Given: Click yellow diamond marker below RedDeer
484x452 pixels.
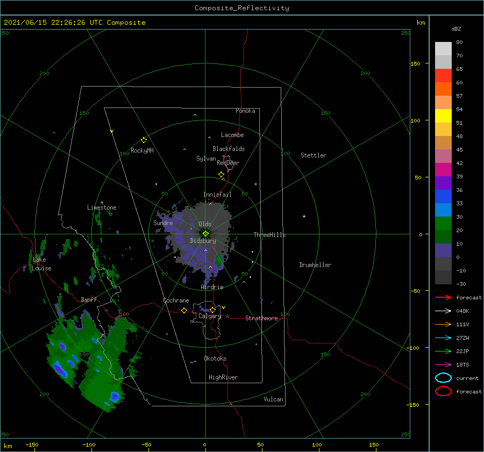Looking at the screenshot, I should [x=221, y=175].
